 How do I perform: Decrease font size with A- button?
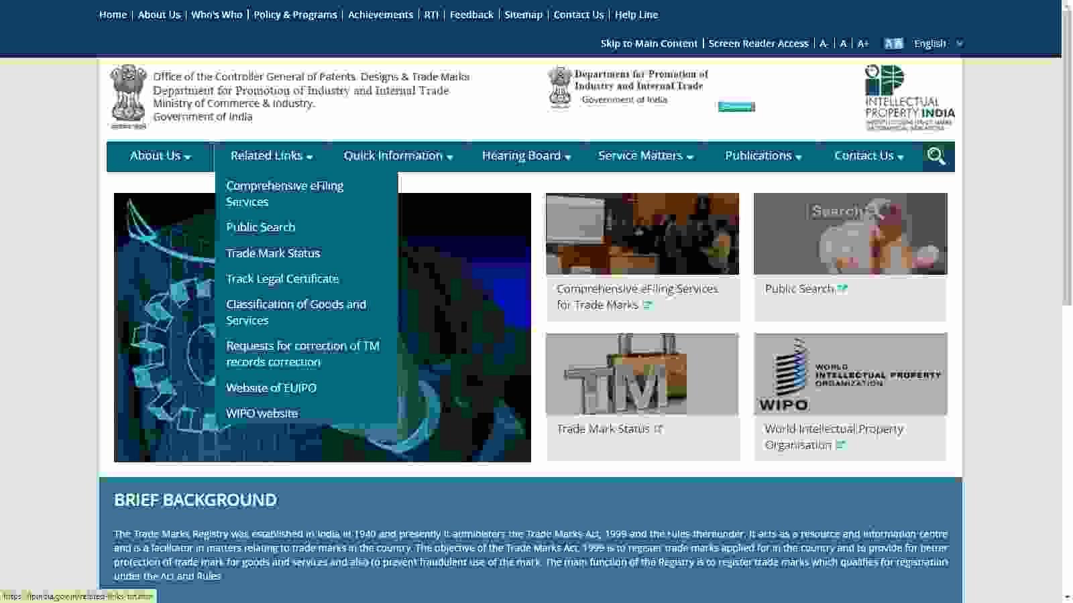tap(824, 44)
